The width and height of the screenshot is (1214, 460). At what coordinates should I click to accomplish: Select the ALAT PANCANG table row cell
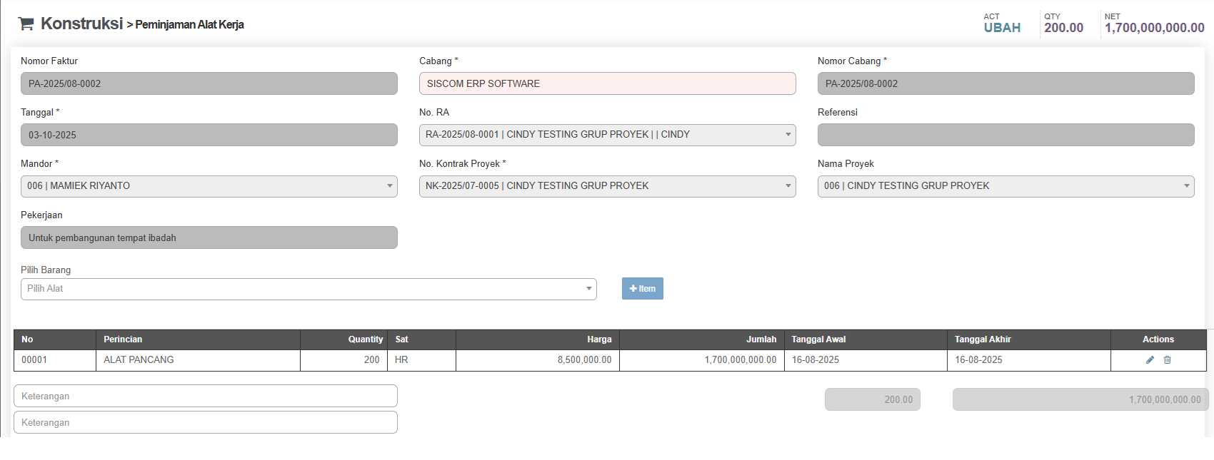(139, 360)
